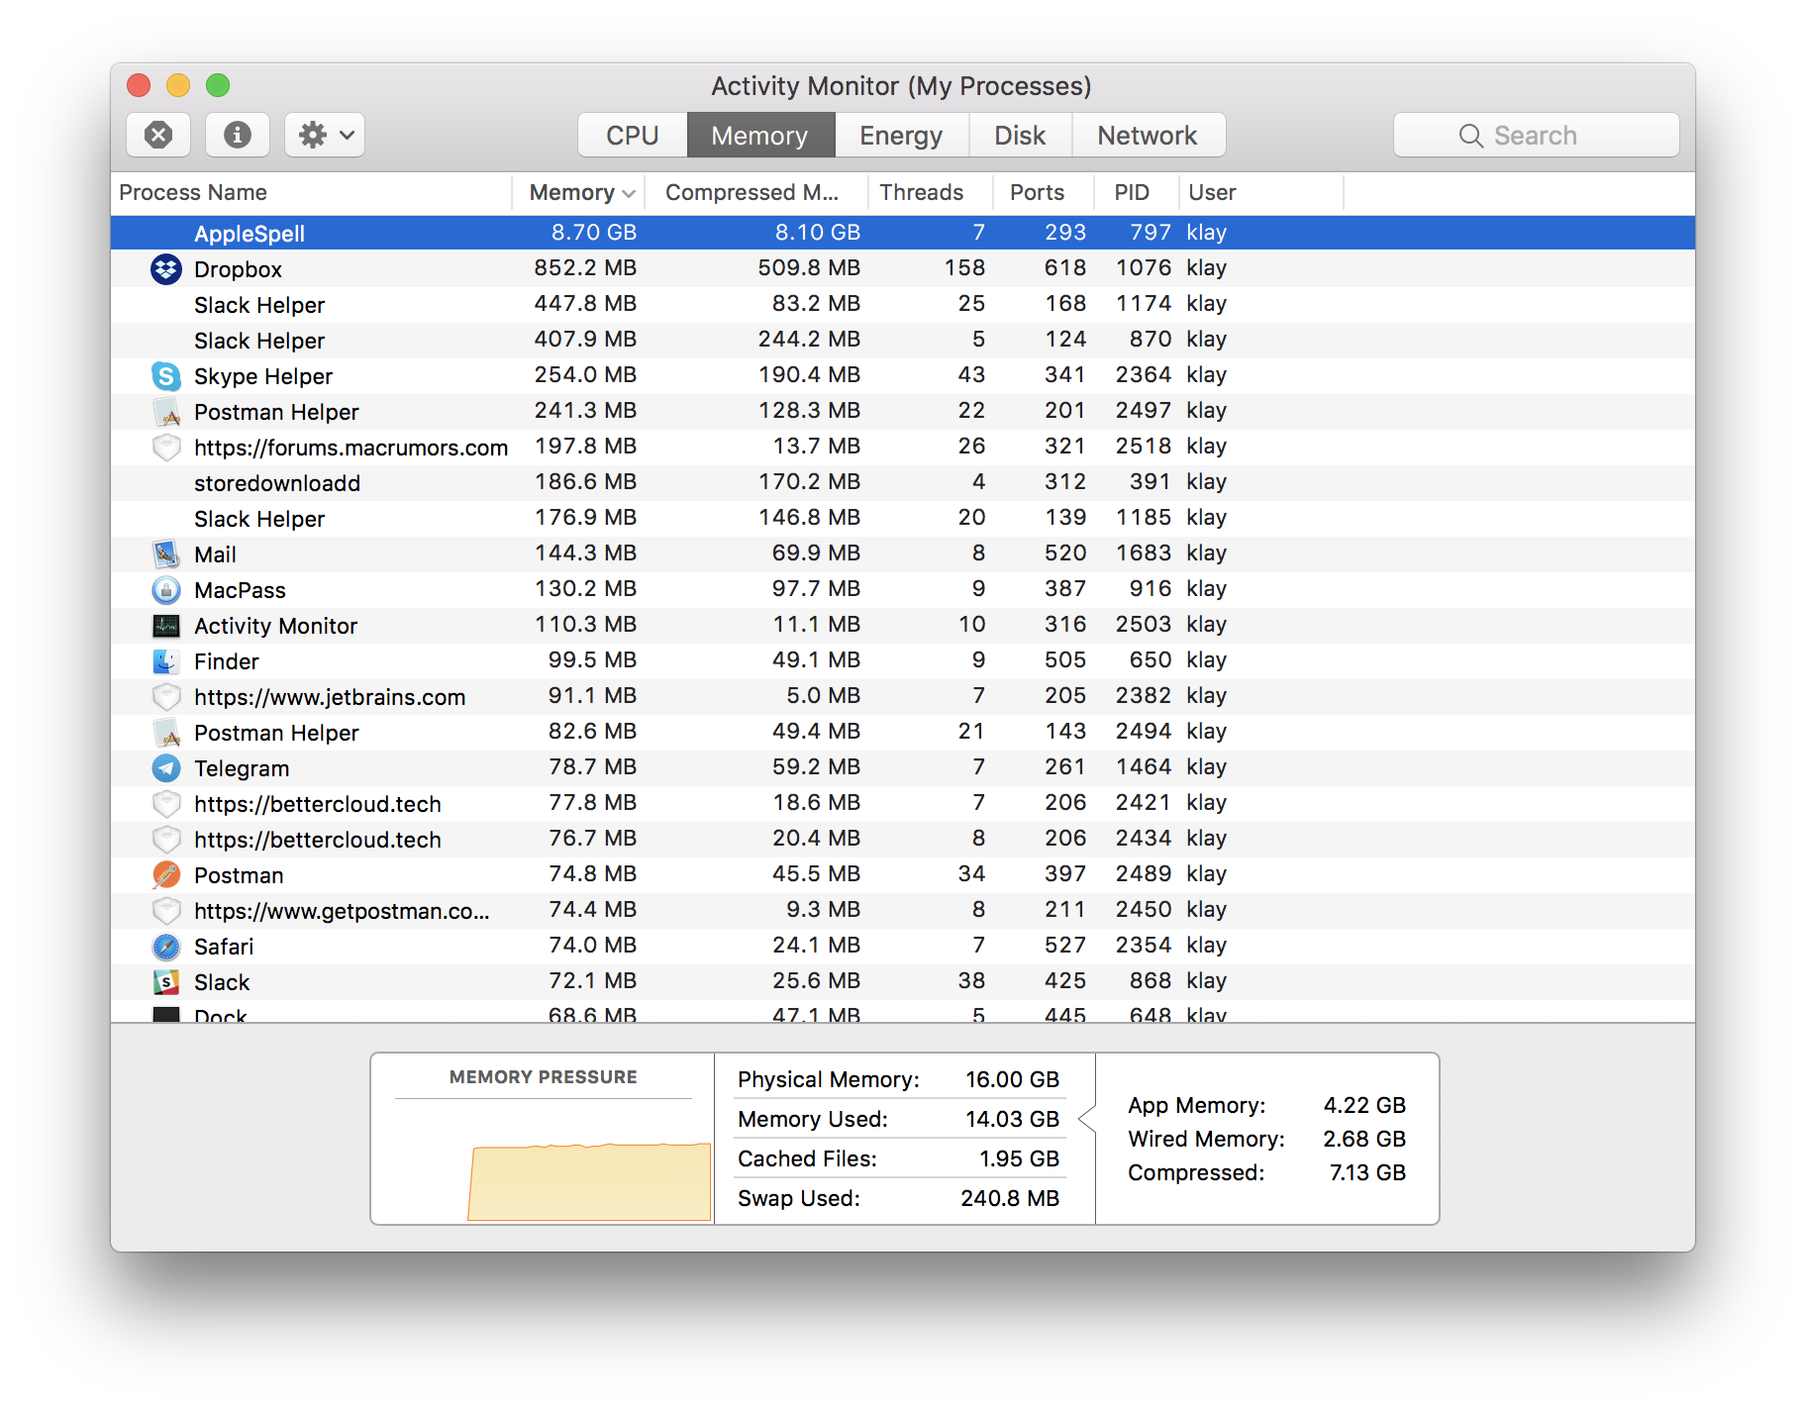This screenshot has width=1806, height=1410.
Task: Click the Cached Files 1.95 GB value
Action: click(x=1019, y=1158)
